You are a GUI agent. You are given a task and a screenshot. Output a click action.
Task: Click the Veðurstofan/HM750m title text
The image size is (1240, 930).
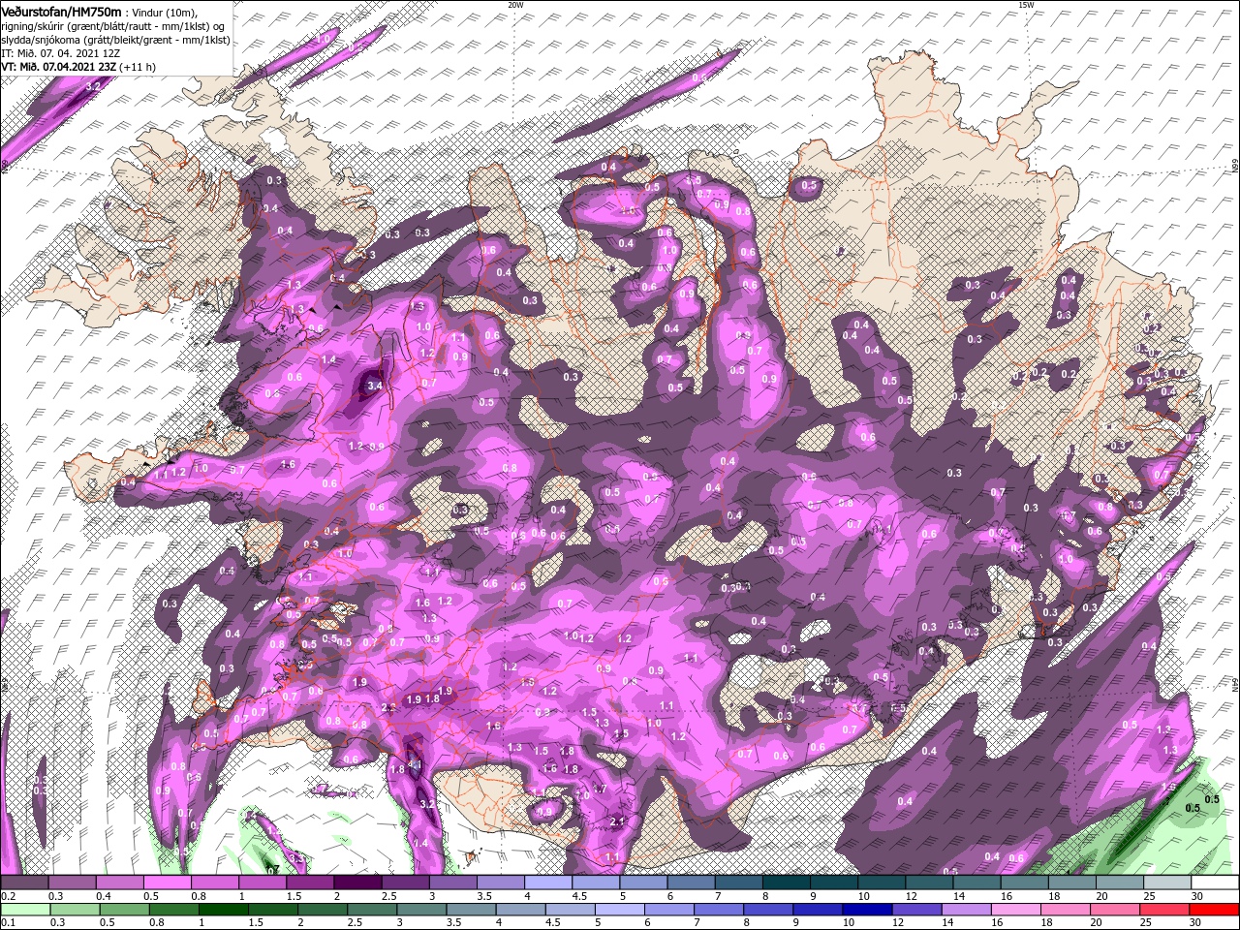tap(61, 11)
